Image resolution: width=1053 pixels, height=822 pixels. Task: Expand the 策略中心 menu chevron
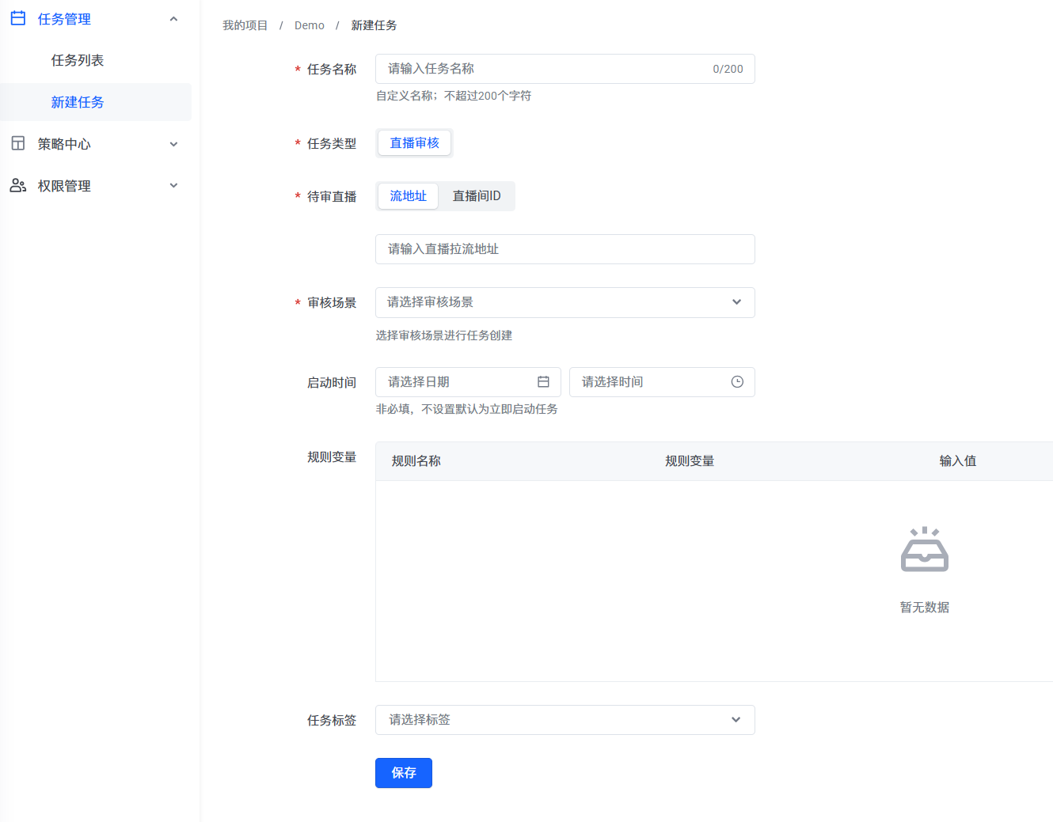point(173,144)
